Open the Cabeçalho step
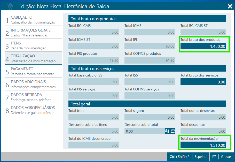The height and width of the screenshot is (162, 235). coord(33,20)
